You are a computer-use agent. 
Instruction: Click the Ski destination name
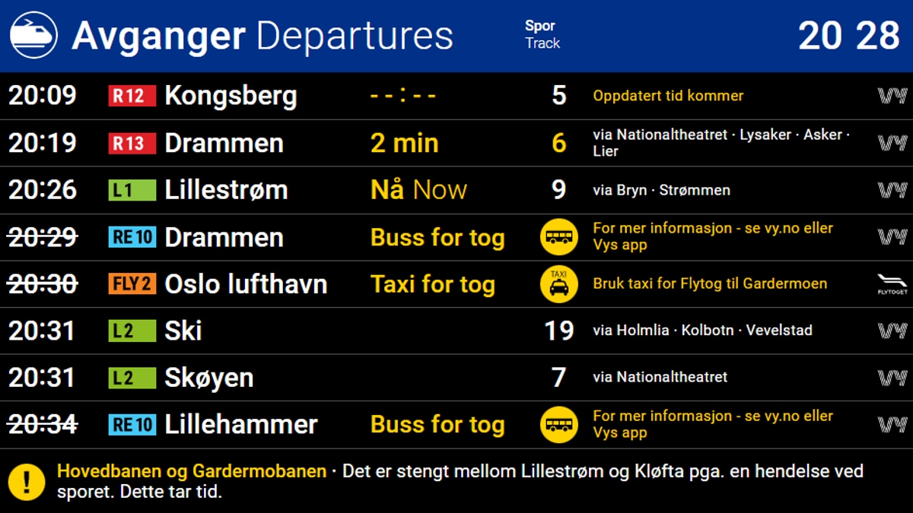pos(183,331)
